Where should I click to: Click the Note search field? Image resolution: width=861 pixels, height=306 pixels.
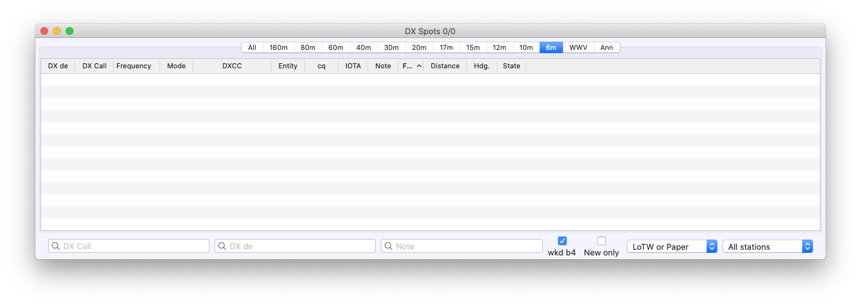click(x=467, y=246)
